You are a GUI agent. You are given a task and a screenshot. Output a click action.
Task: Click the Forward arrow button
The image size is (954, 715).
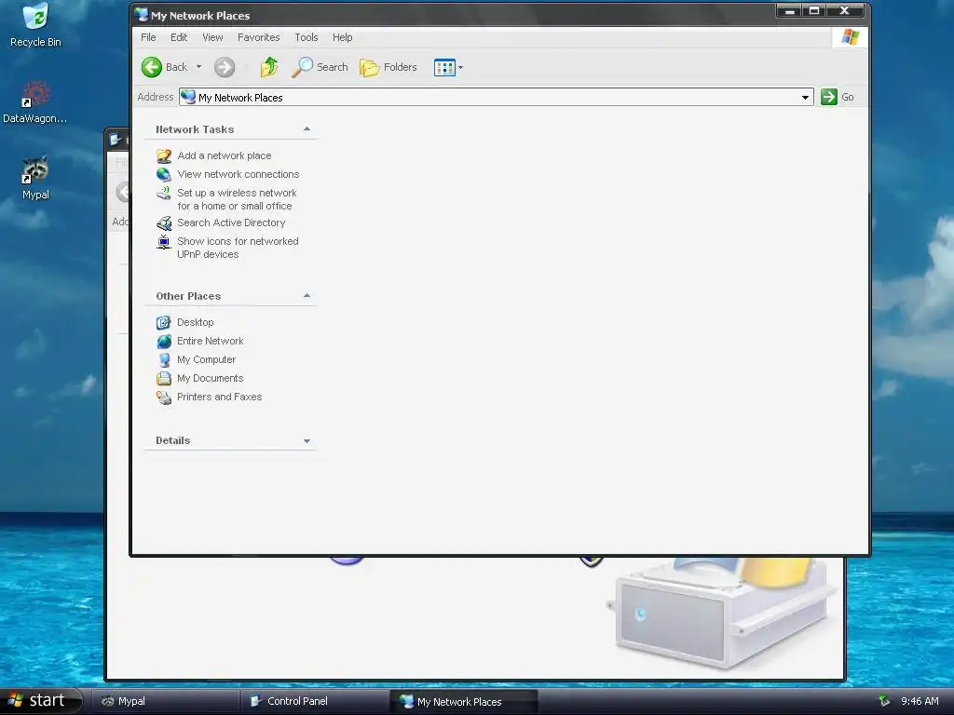(x=225, y=67)
